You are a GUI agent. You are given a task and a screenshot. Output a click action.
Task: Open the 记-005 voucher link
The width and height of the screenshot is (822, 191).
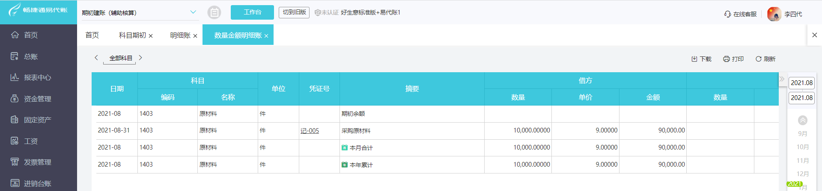click(x=310, y=131)
